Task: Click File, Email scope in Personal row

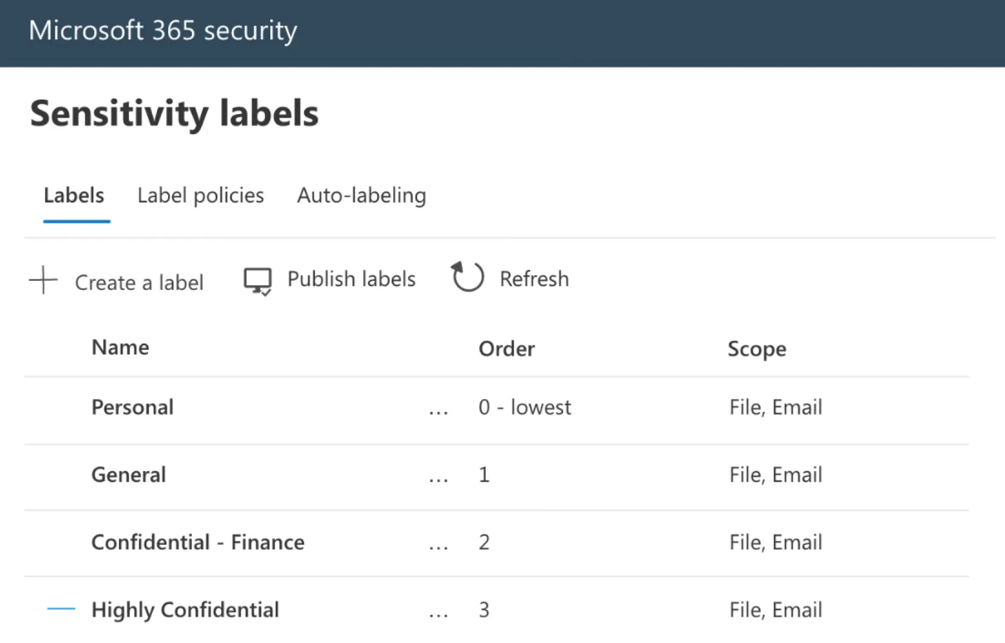Action: point(775,407)
